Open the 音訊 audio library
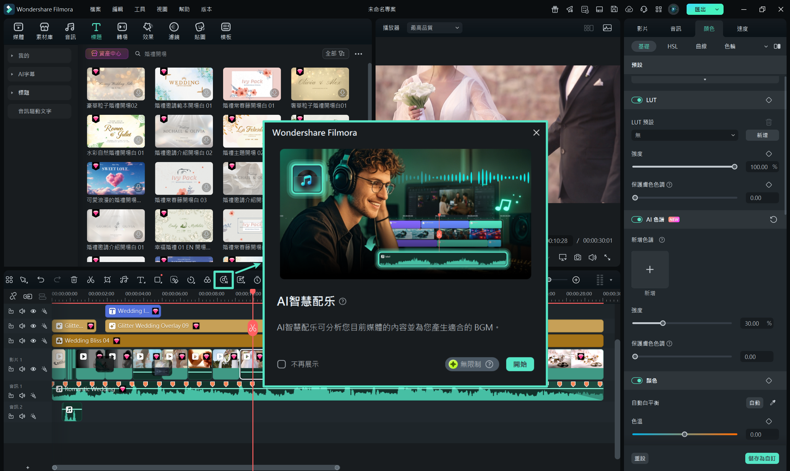Screen dimensions: 790x471 (x=70, y=31)
